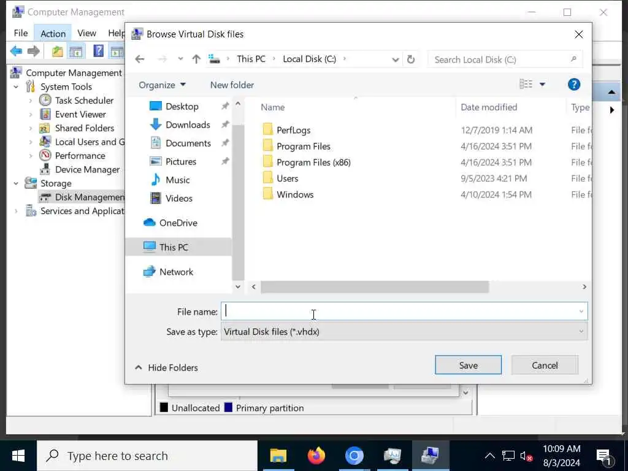Select the Program Files (x86) folder
The width and height of the screenshot is (628, 471).
[x=313, y=162]
